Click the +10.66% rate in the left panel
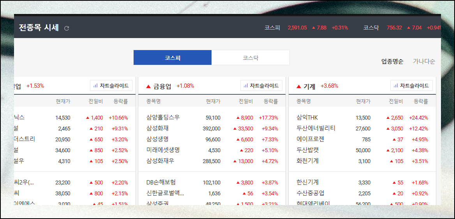The height and width of the screenshot is (219, 455). 118,118
